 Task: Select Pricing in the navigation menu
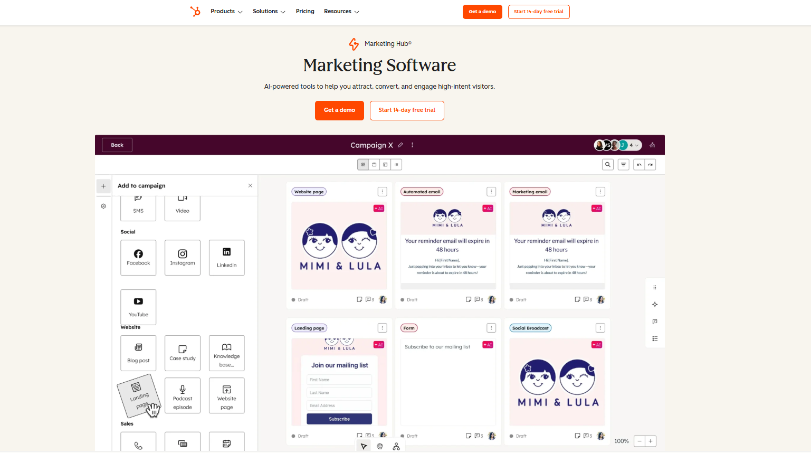[305, 11]
